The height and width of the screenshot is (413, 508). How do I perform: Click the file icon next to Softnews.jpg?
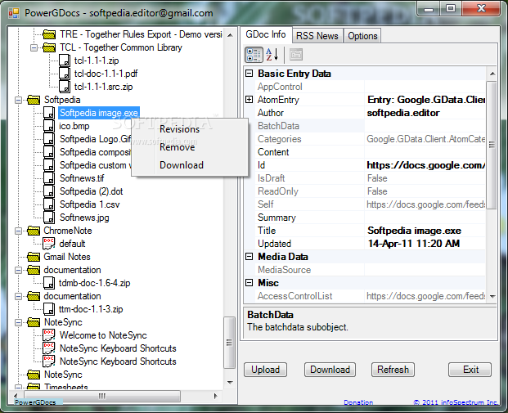[x=49, y=218]
